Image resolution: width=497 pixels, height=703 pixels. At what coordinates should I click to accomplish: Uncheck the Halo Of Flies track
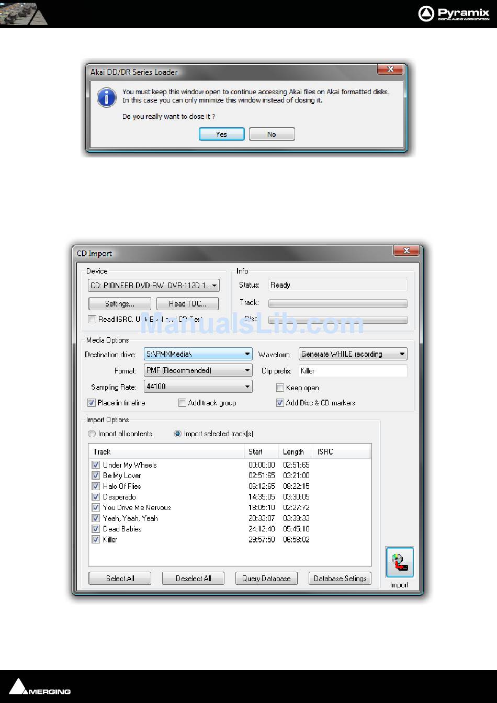96,486
